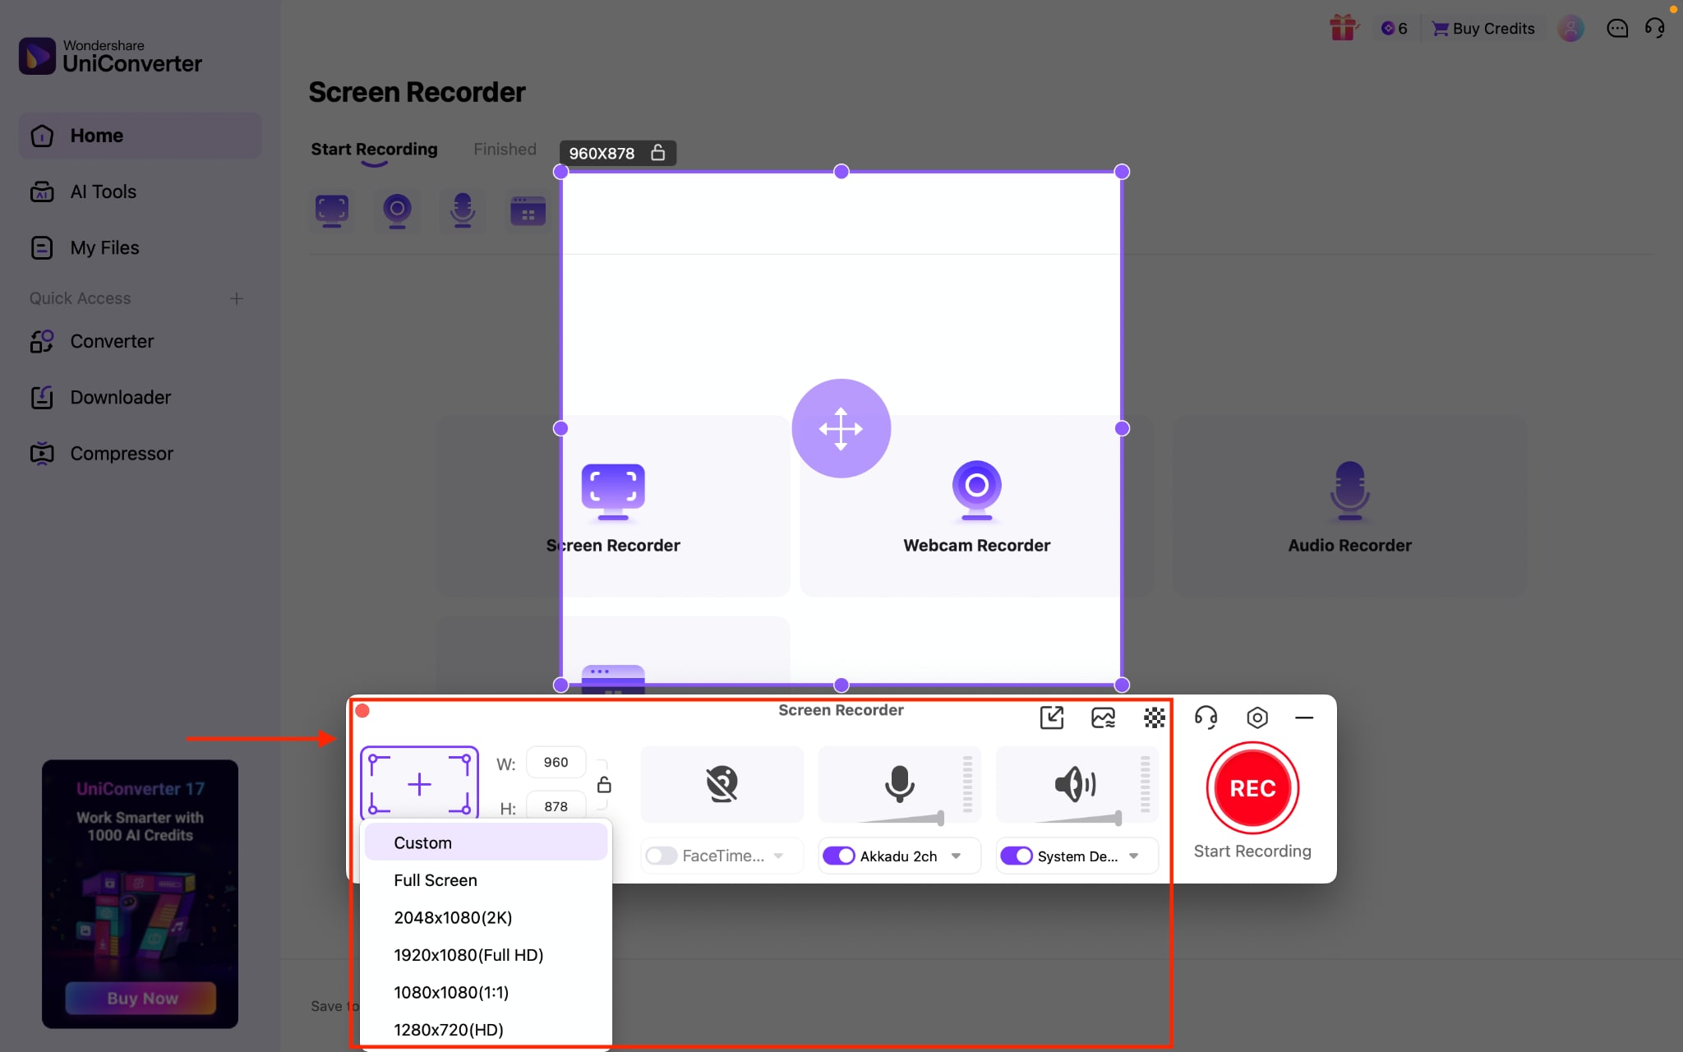Open the Webcam Recorder card
The width and height of the screenshot is (1683, 1052).
pos(976,505)
